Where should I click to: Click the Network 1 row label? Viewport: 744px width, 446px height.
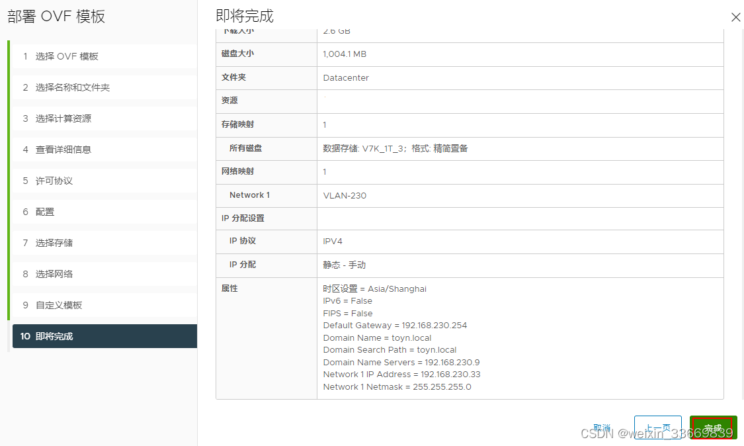click(249, 195)
